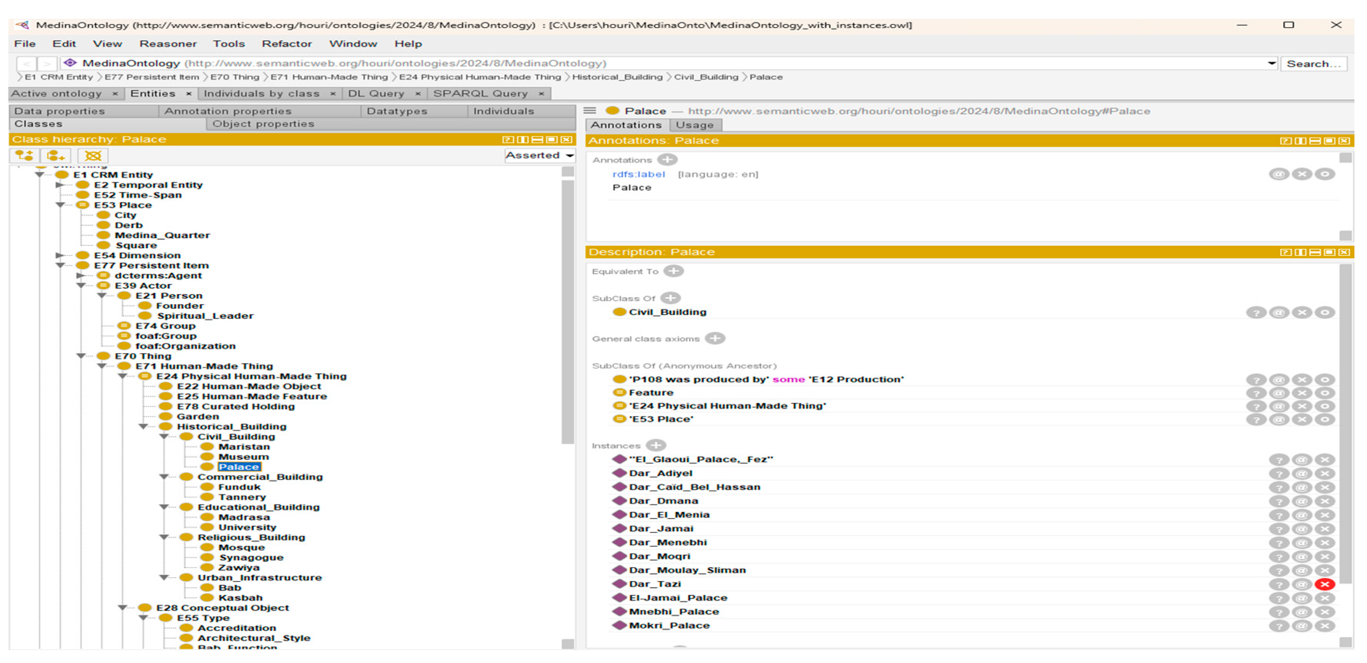
Task: Click the plus icon next to SubClass Of
Action: (671, 298)
